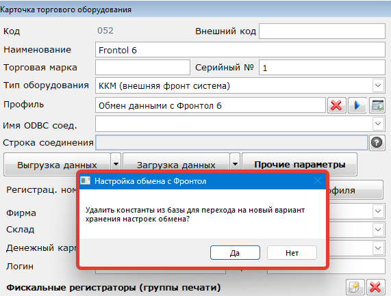Confirm with the Да button

(235, 253)
